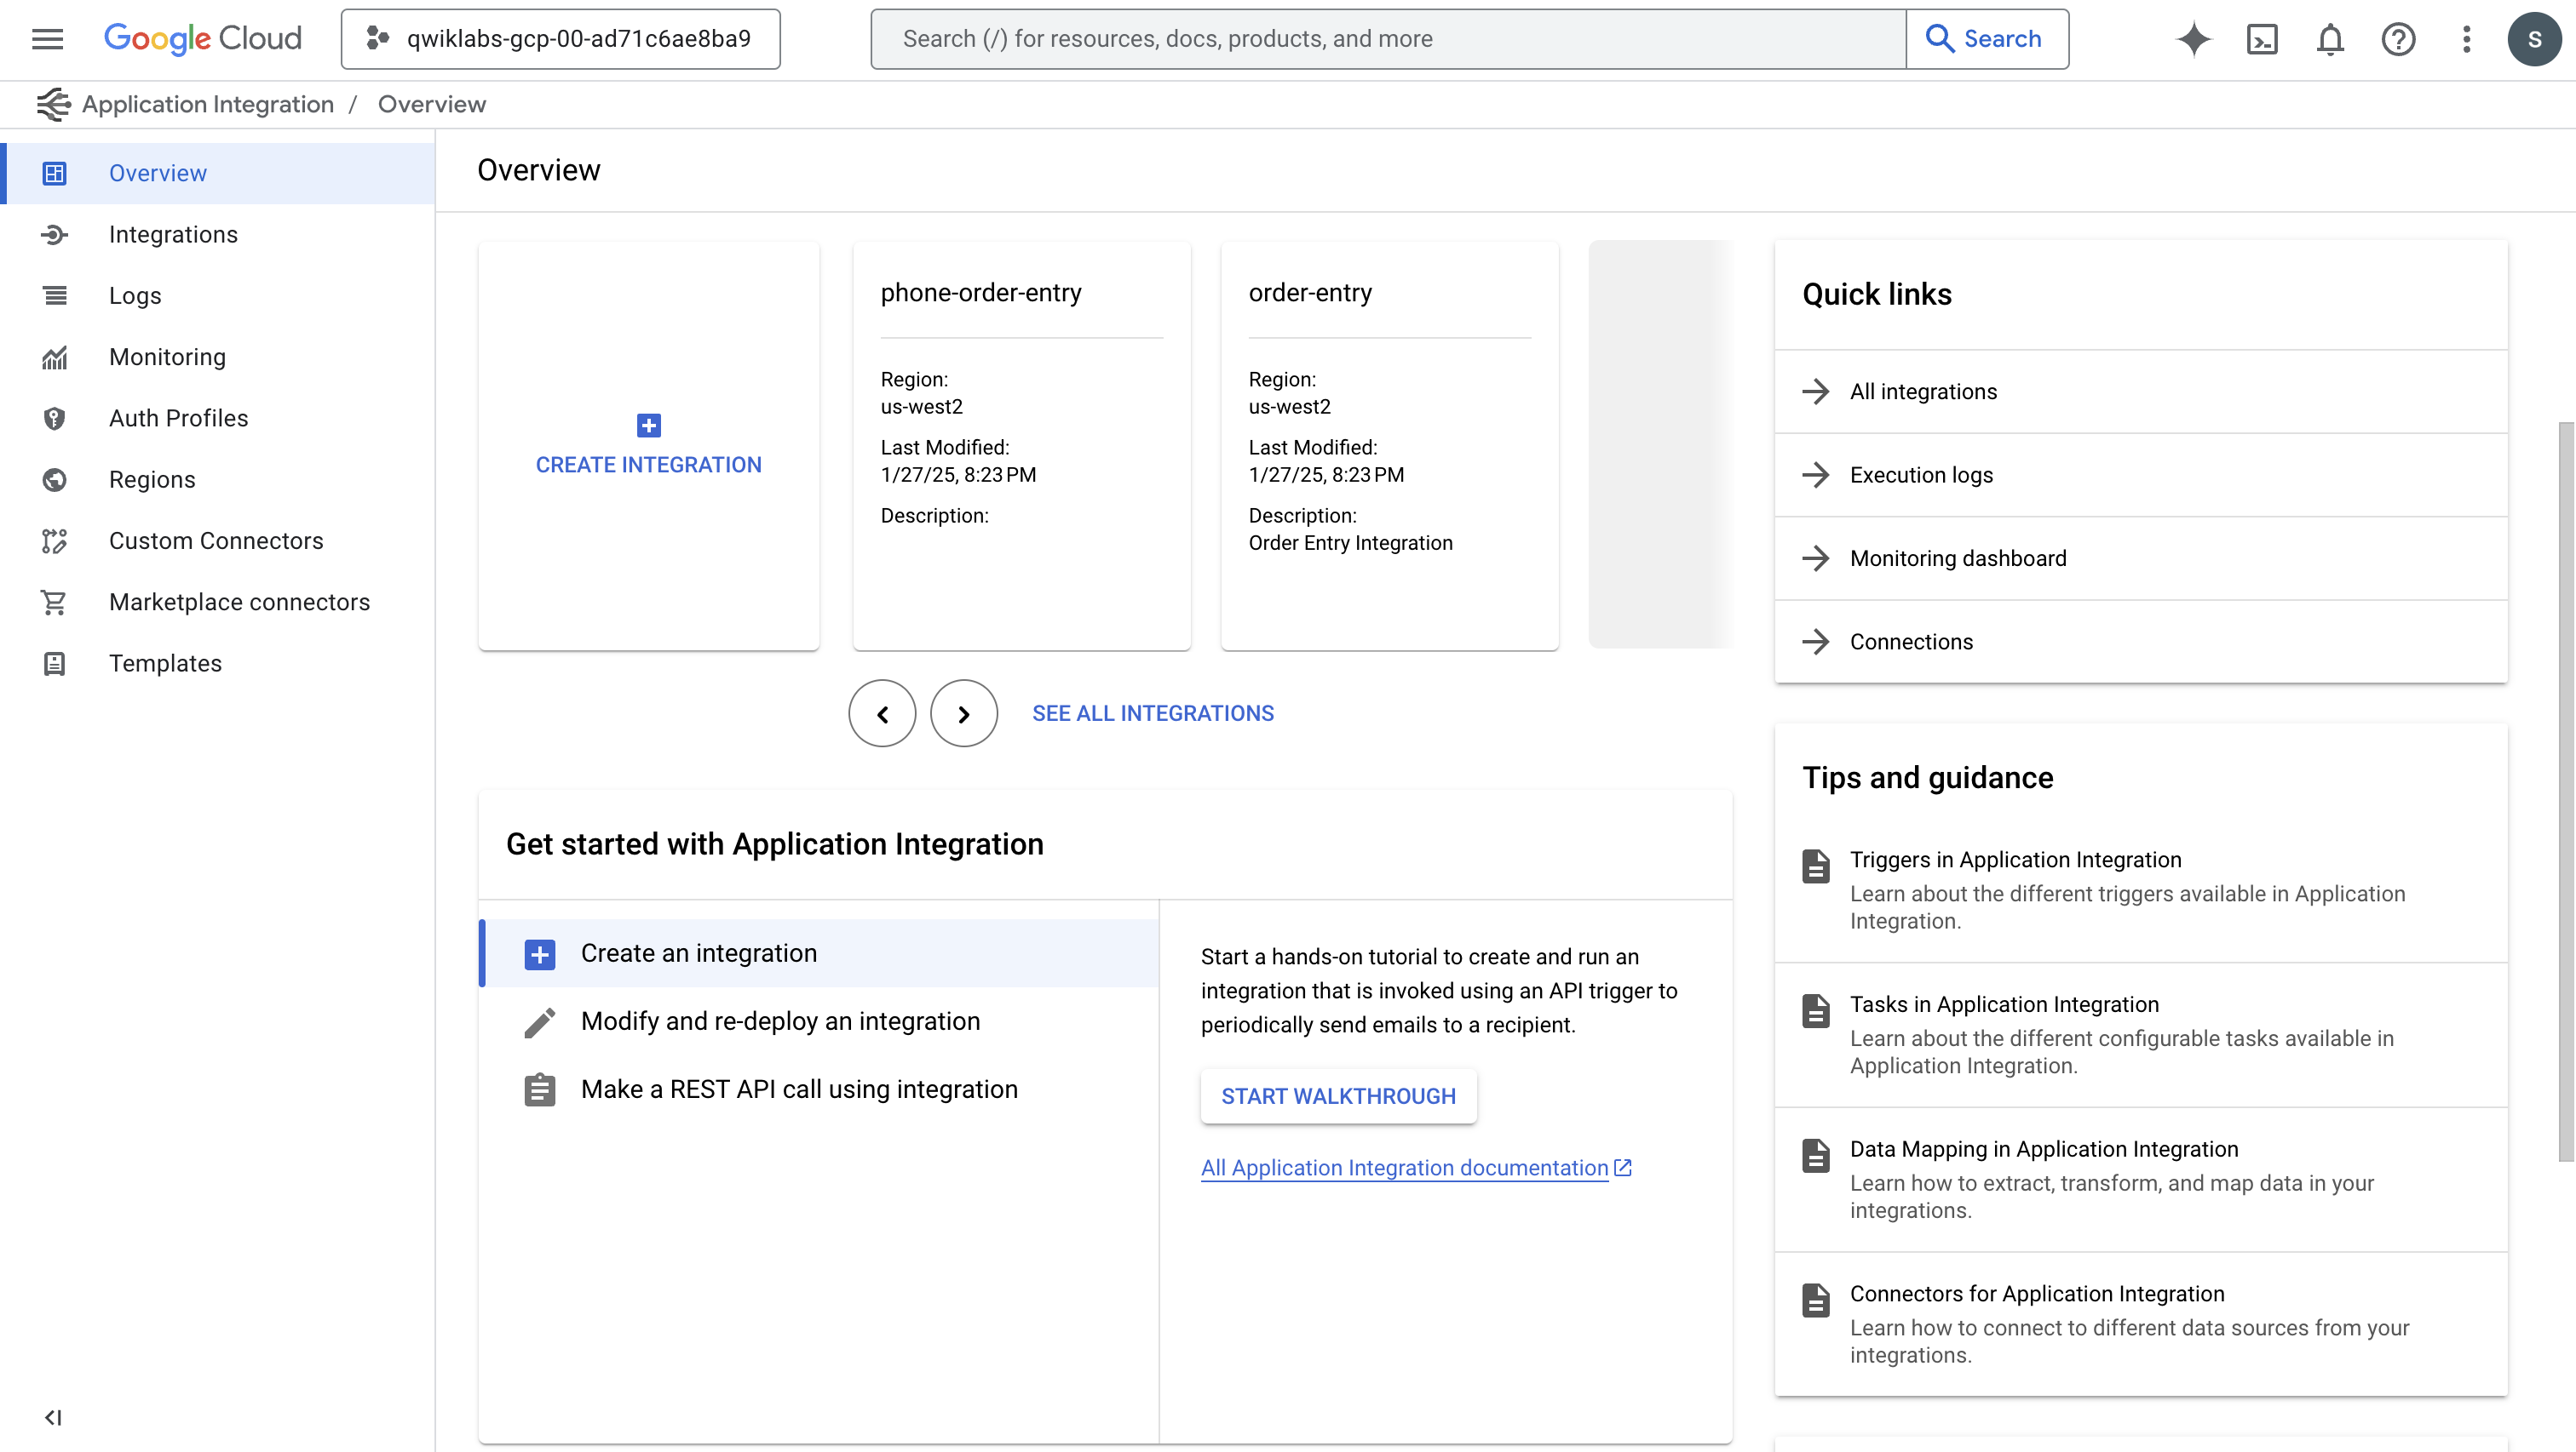
Task: Activate Cloud Shell terminal
Action: pyautogui.click(x=2262, y=39)
